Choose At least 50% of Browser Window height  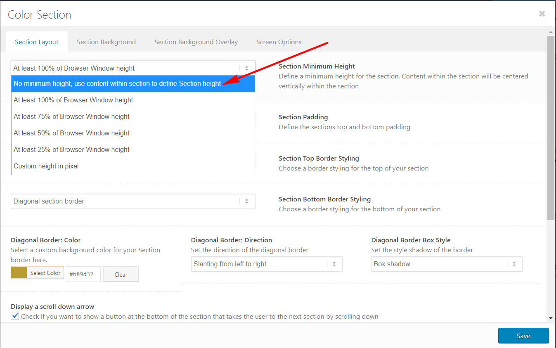click(133, 133)
